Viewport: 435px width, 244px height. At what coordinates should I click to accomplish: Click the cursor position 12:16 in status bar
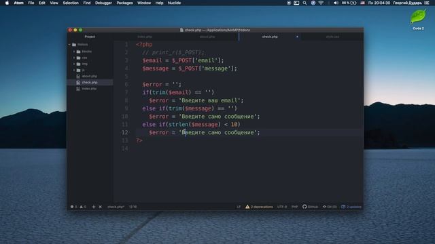point(133,207)
